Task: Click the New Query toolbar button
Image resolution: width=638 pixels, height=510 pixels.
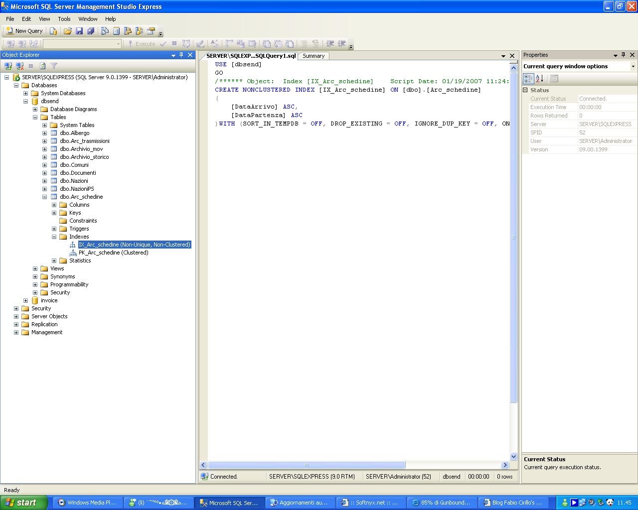Action: pyautogui.click(x=24, y=31)
